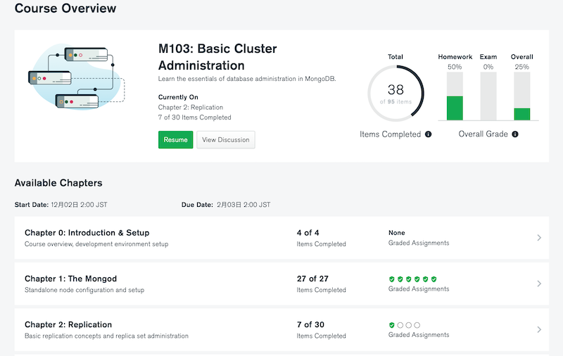Expand Chapter 0 row chevron
563x356 pixels.
539,238
